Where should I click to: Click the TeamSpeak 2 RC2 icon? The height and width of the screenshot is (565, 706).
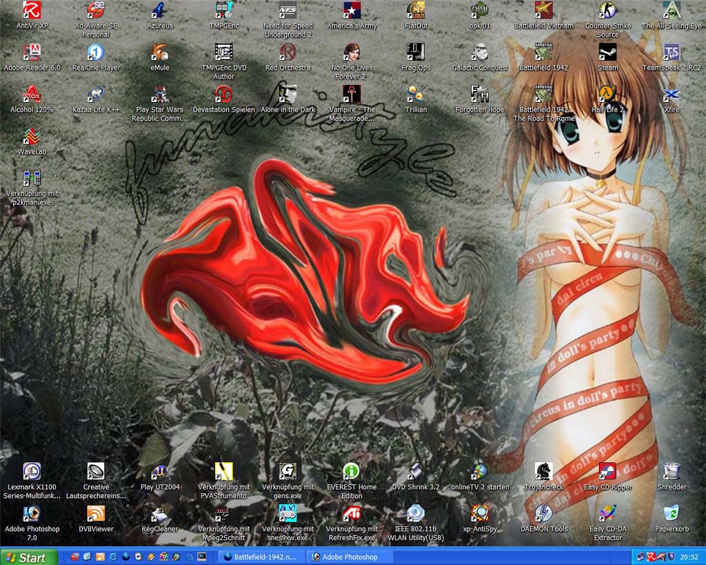click(x=672, y=52)
